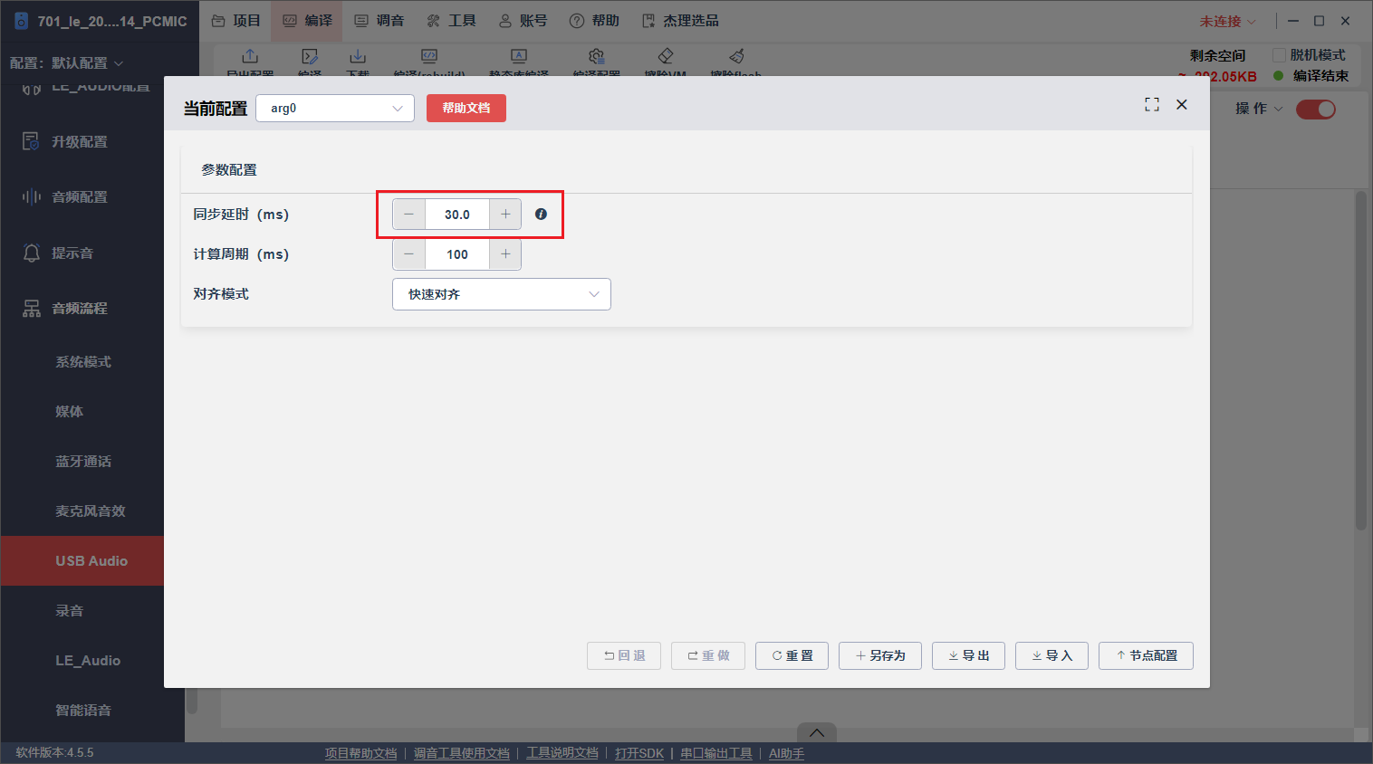1373x764 pixels.
Task: Open compile settings gear icon in toolbar
Action: pos(596,56)
